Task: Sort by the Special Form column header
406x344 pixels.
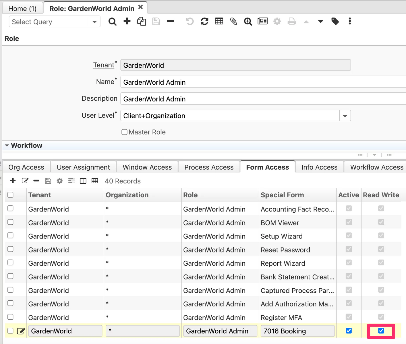Action: [x=282, y=195]
